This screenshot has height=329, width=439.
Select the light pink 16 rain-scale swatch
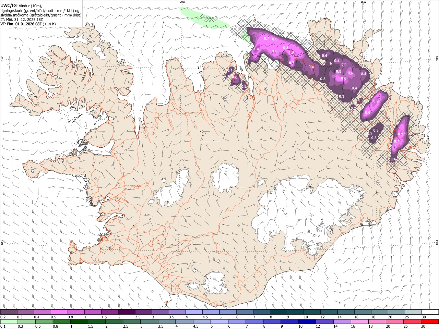(359, 321)
